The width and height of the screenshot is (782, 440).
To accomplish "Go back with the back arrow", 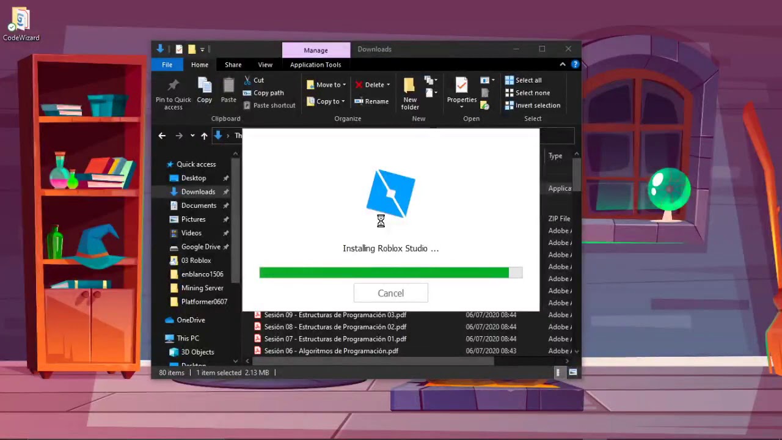I will 162,136.
